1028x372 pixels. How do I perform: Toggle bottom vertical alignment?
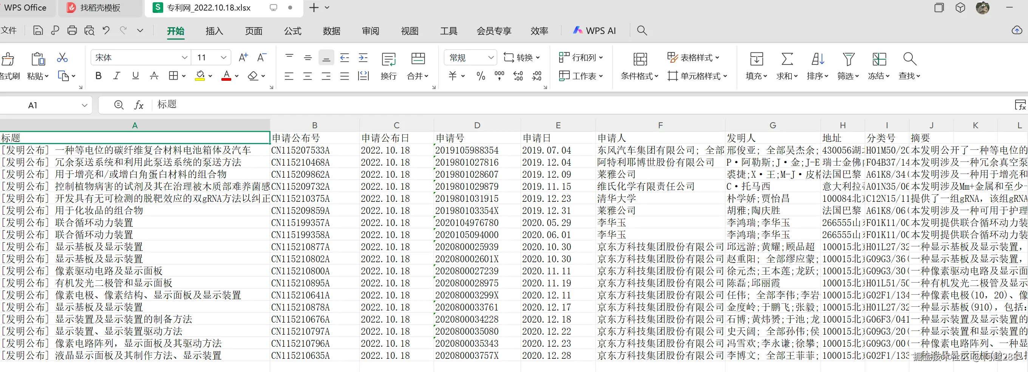[326, 58]
